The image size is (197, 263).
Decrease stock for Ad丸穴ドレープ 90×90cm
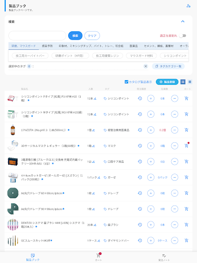tap(174, 209)
